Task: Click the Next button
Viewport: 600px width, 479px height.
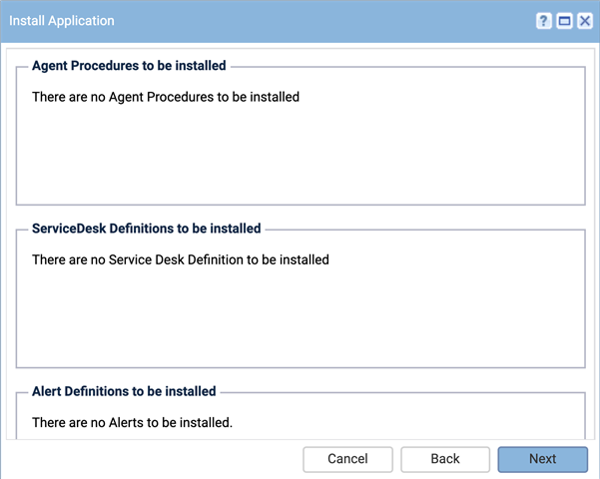Action: tap(543, 459)
